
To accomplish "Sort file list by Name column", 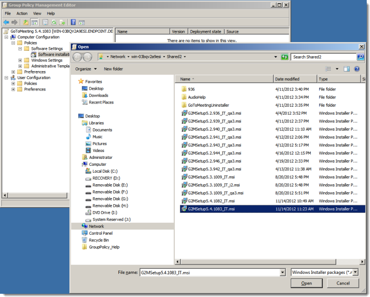I will point(224,79).
